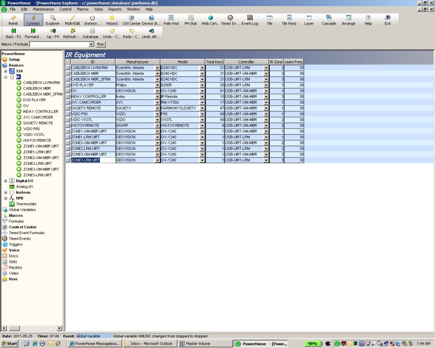Open the Event Log viewer
435x348 pixels.
[x=250, y=20]
